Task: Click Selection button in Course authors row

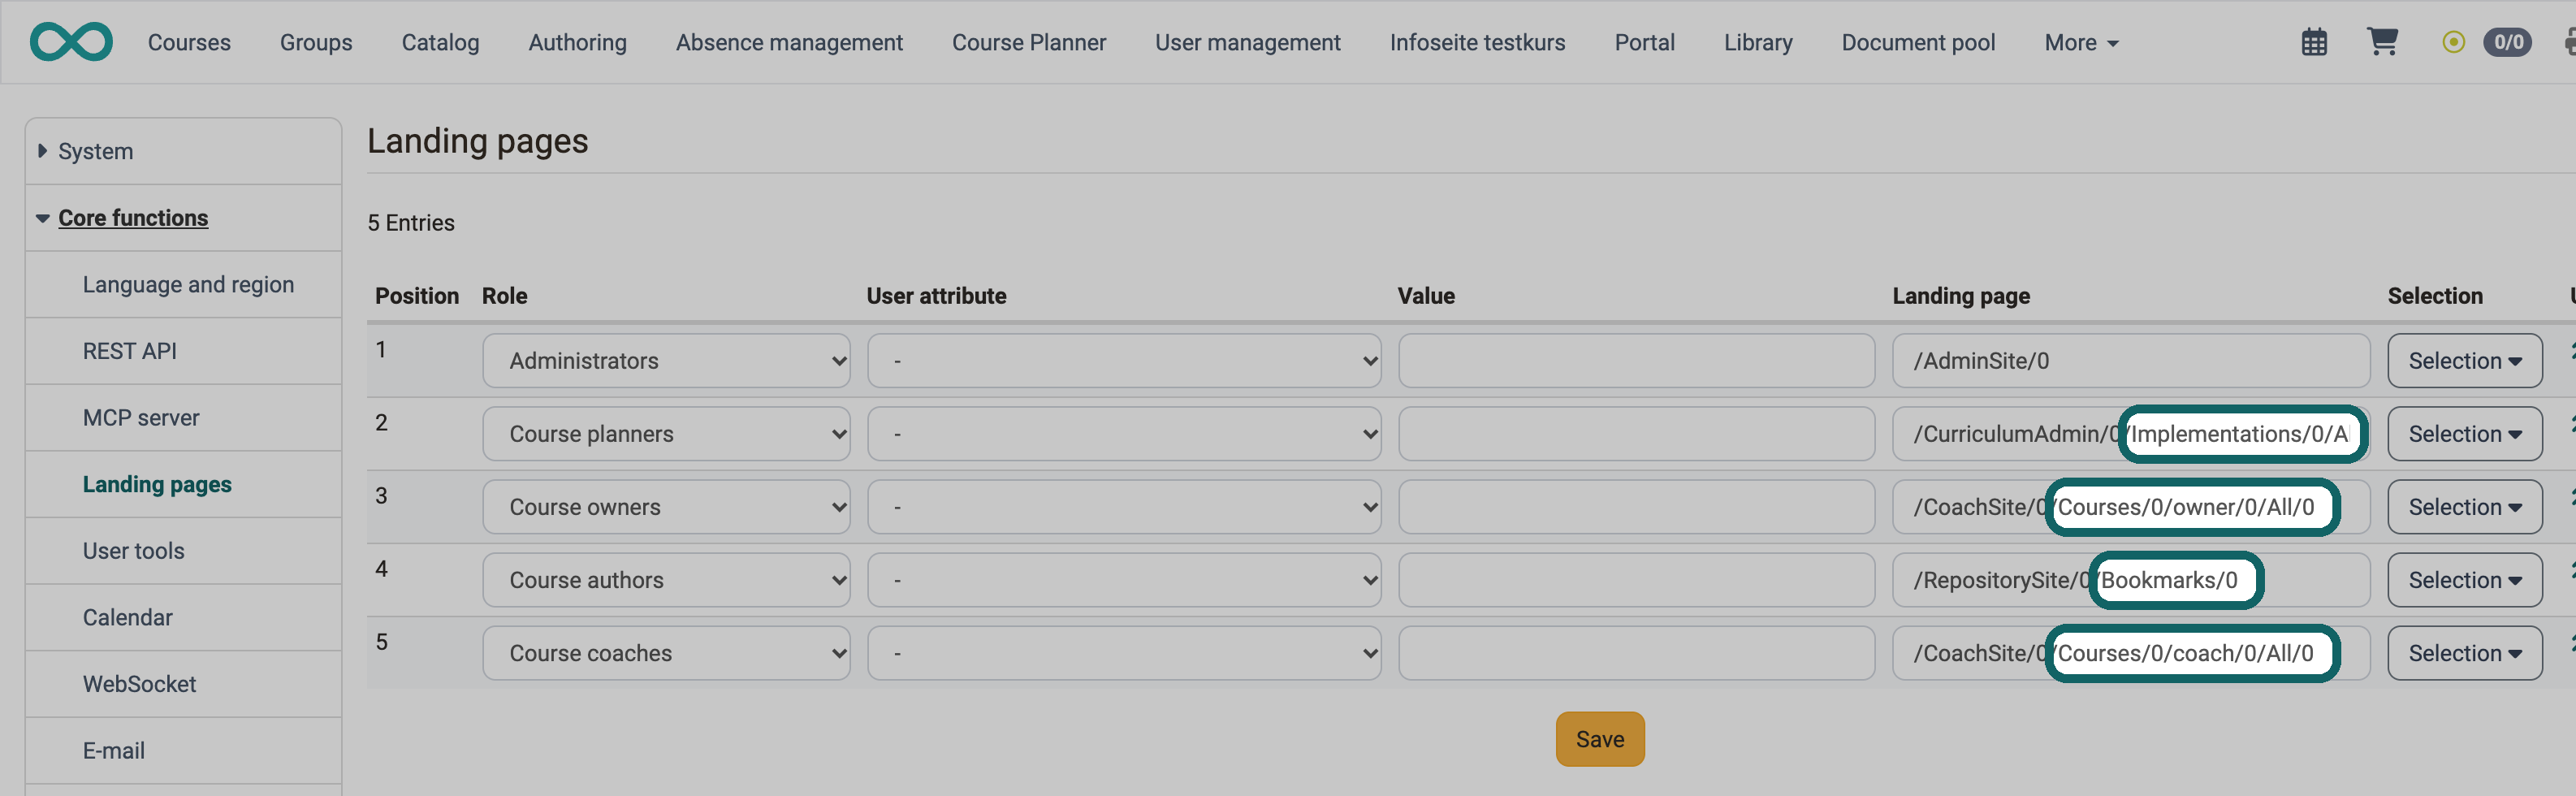Action: pos(2464,580)
